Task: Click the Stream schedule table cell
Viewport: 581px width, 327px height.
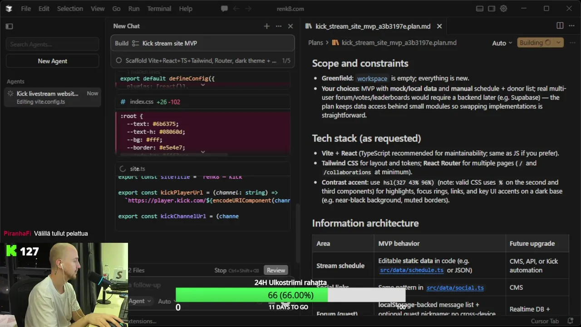Action: coord(343,266)
